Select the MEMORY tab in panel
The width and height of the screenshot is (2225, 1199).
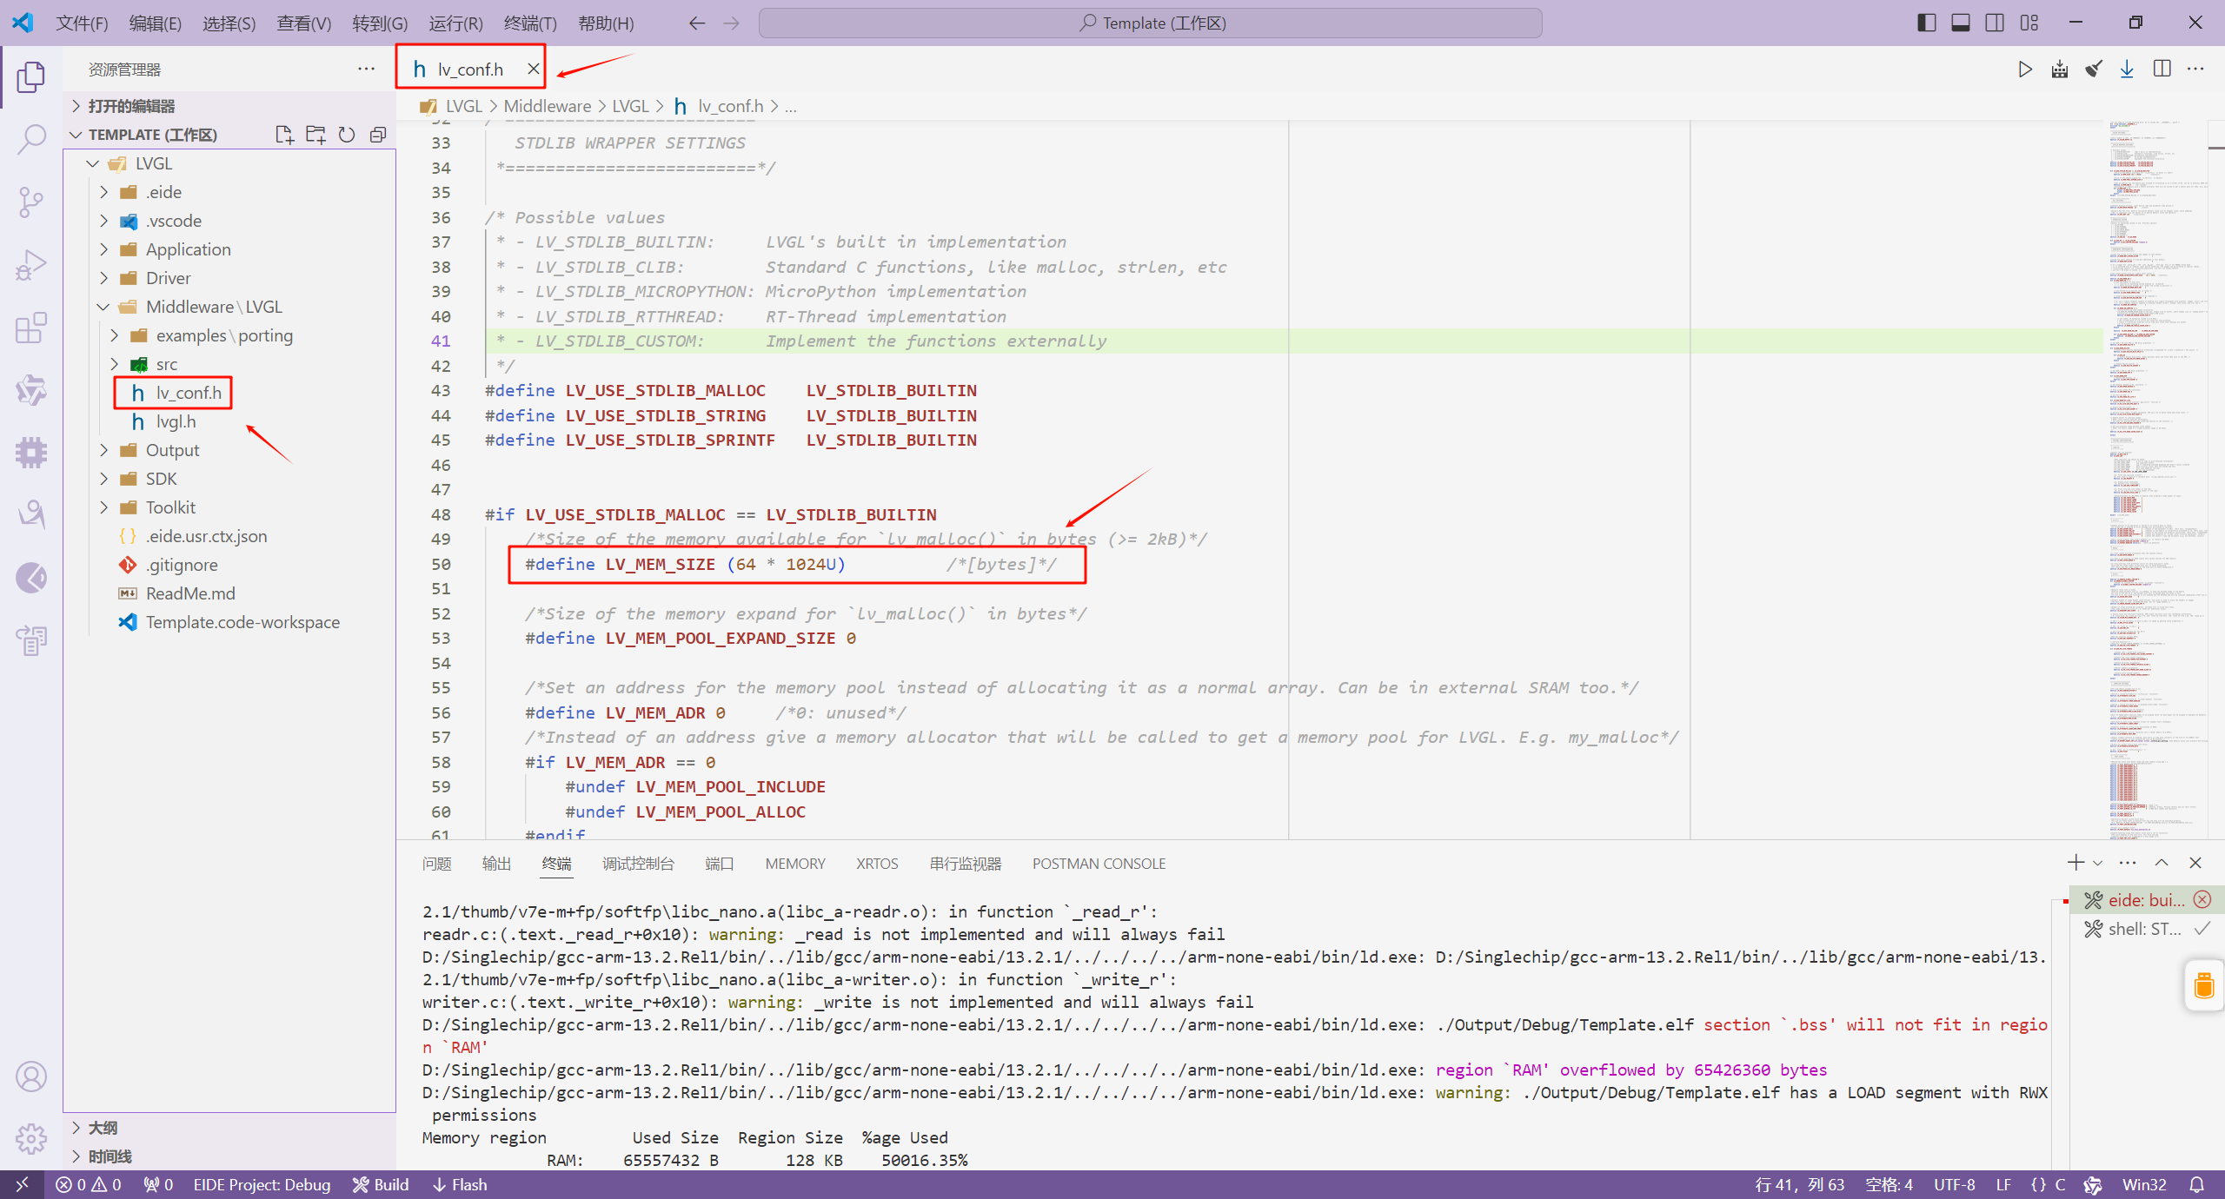point(792,863)
